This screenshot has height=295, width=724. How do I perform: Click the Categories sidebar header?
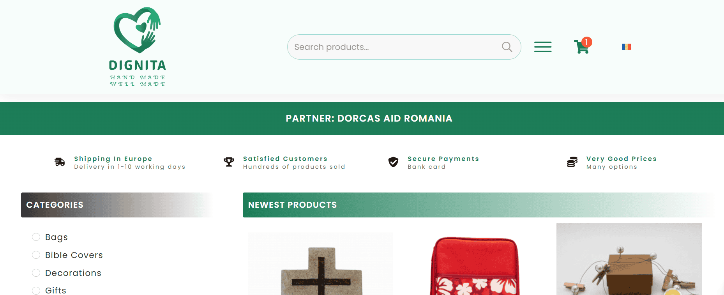[55, 205]
